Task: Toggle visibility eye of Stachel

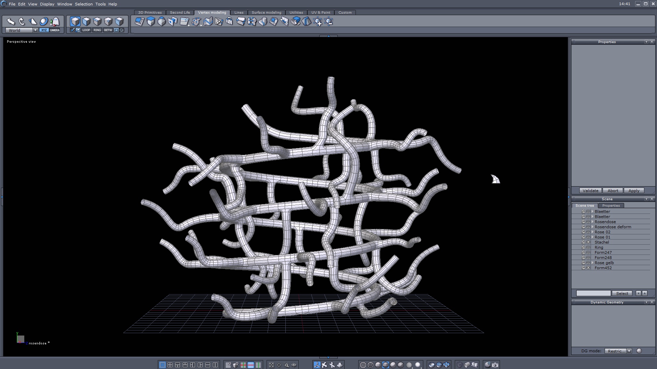Action: [x=588, y=242]
